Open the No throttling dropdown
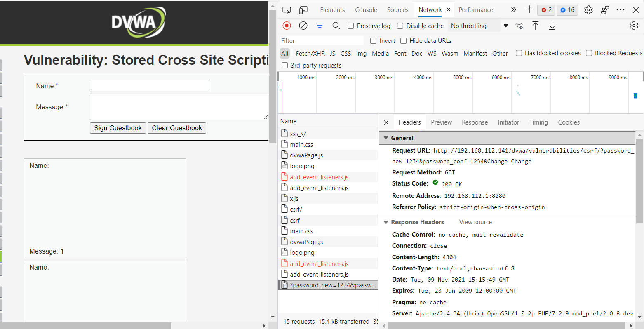Image resolution: width=644 pixels, height=329 pixels. (x=479, y=26)
